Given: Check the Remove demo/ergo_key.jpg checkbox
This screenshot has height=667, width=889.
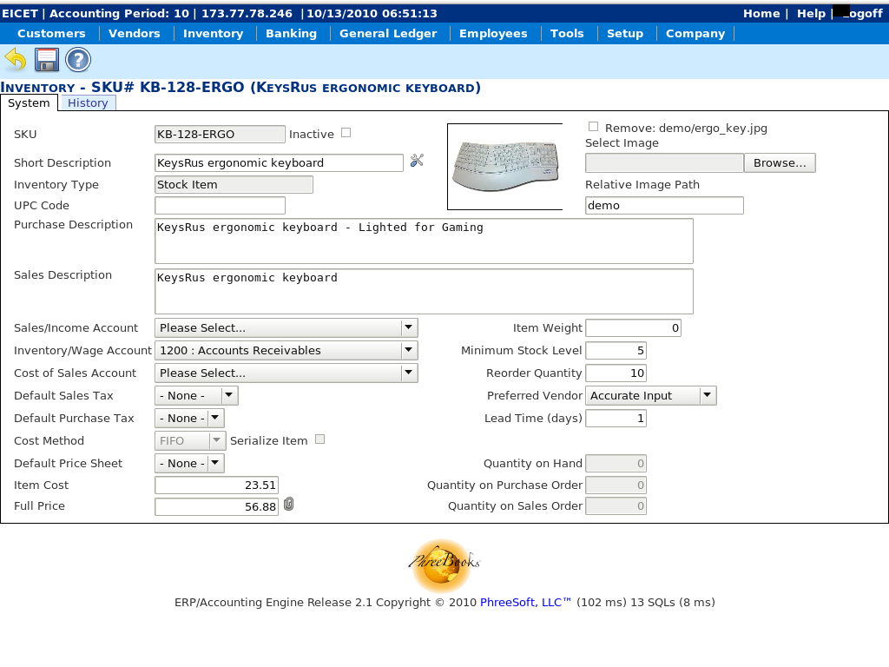Looking at the screenshot, I should tap(593, 127).
